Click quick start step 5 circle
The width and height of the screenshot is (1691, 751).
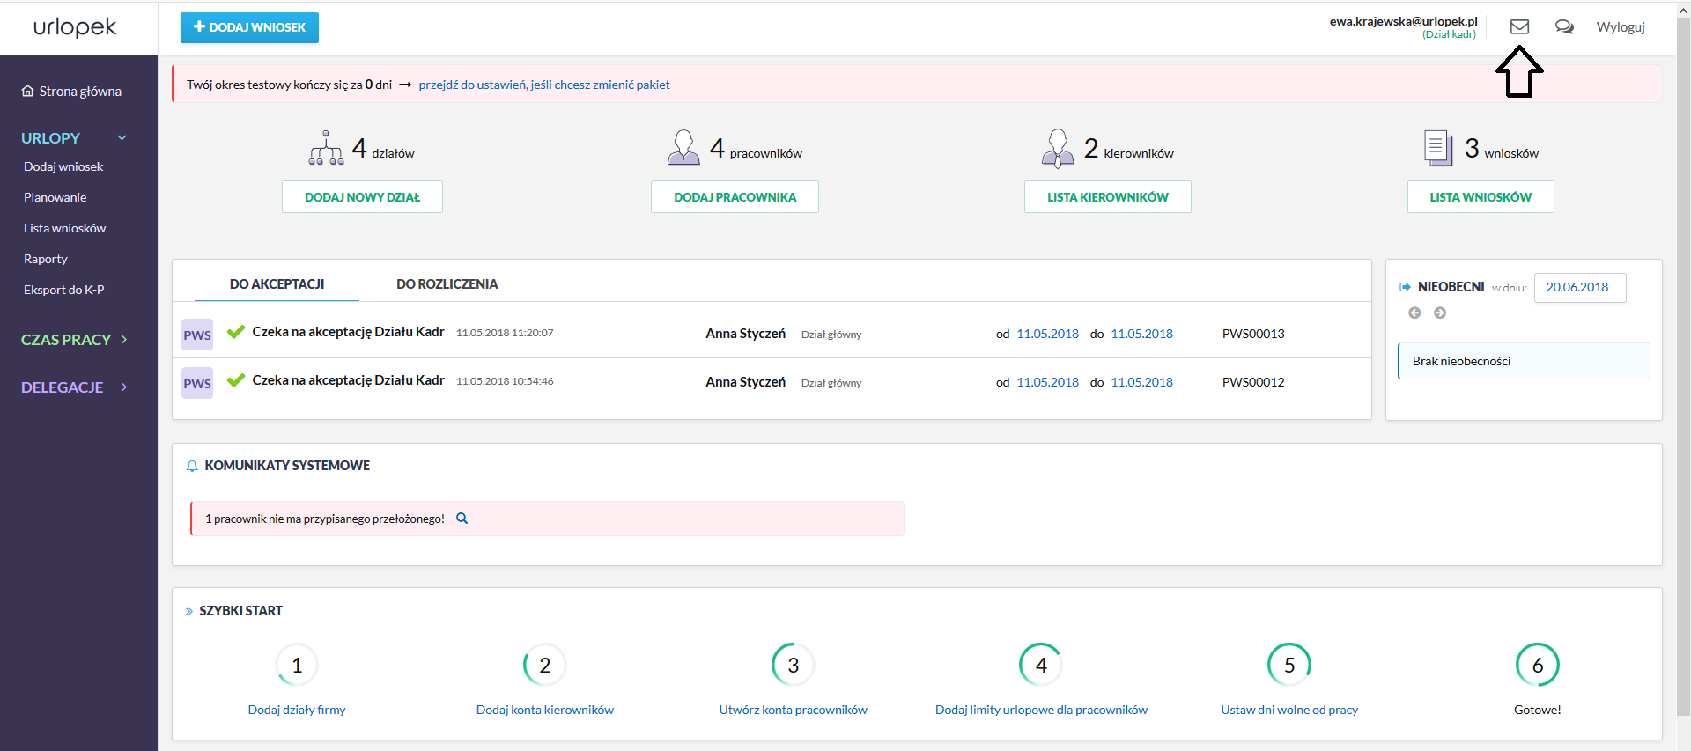tap(1289, 665)
